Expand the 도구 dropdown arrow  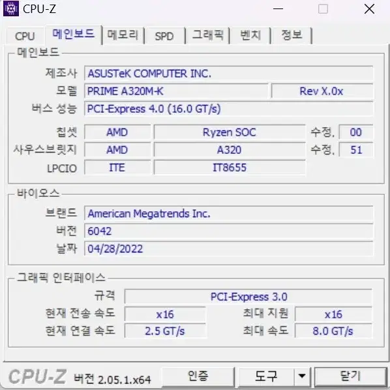point(302,376)
